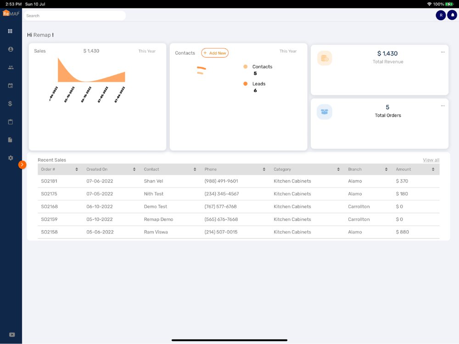The width and height of the screenshot is (459, 344).
Task: Focus the Search field
Action: [x=75, y=16]
